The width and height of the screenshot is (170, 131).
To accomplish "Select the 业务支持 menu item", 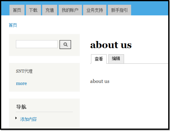I will click(95, 10).
